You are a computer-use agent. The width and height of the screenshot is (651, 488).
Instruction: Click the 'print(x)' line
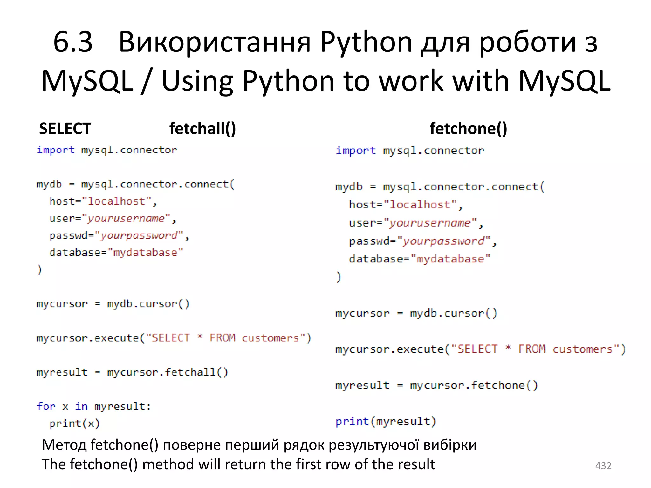[x=75, y=424]
